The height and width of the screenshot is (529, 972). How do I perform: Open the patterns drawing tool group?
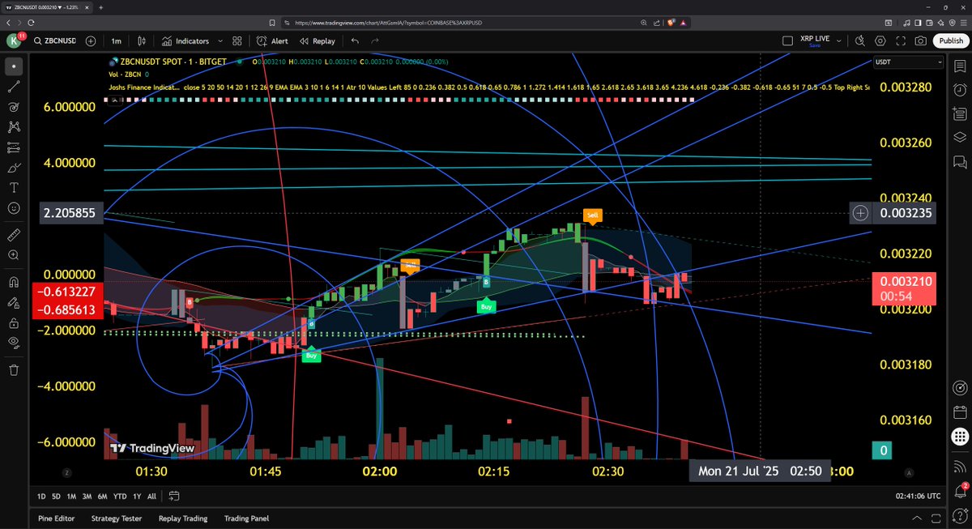[x=14, y=126]
